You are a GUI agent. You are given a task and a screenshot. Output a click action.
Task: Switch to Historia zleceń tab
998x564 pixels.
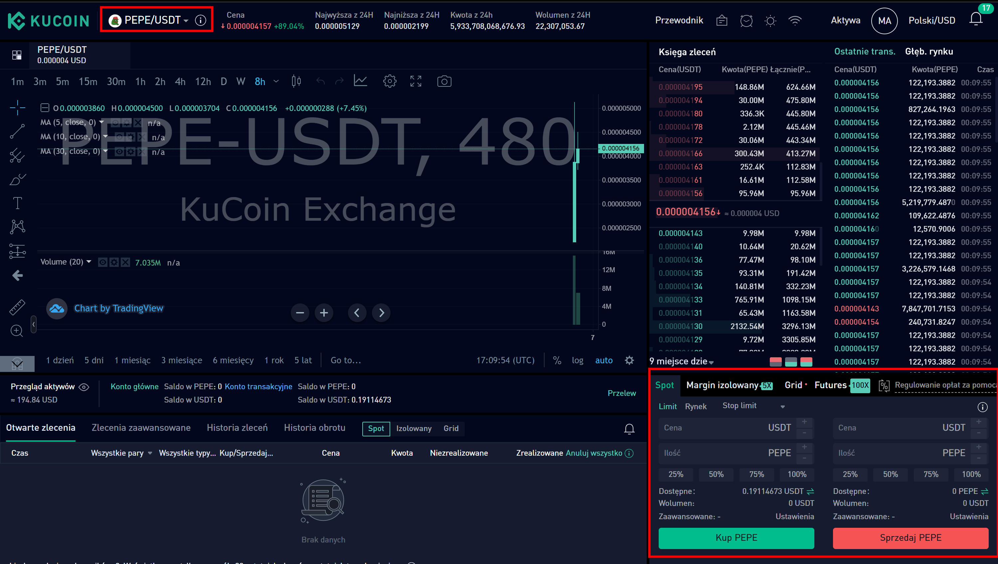tap(237, 428)
